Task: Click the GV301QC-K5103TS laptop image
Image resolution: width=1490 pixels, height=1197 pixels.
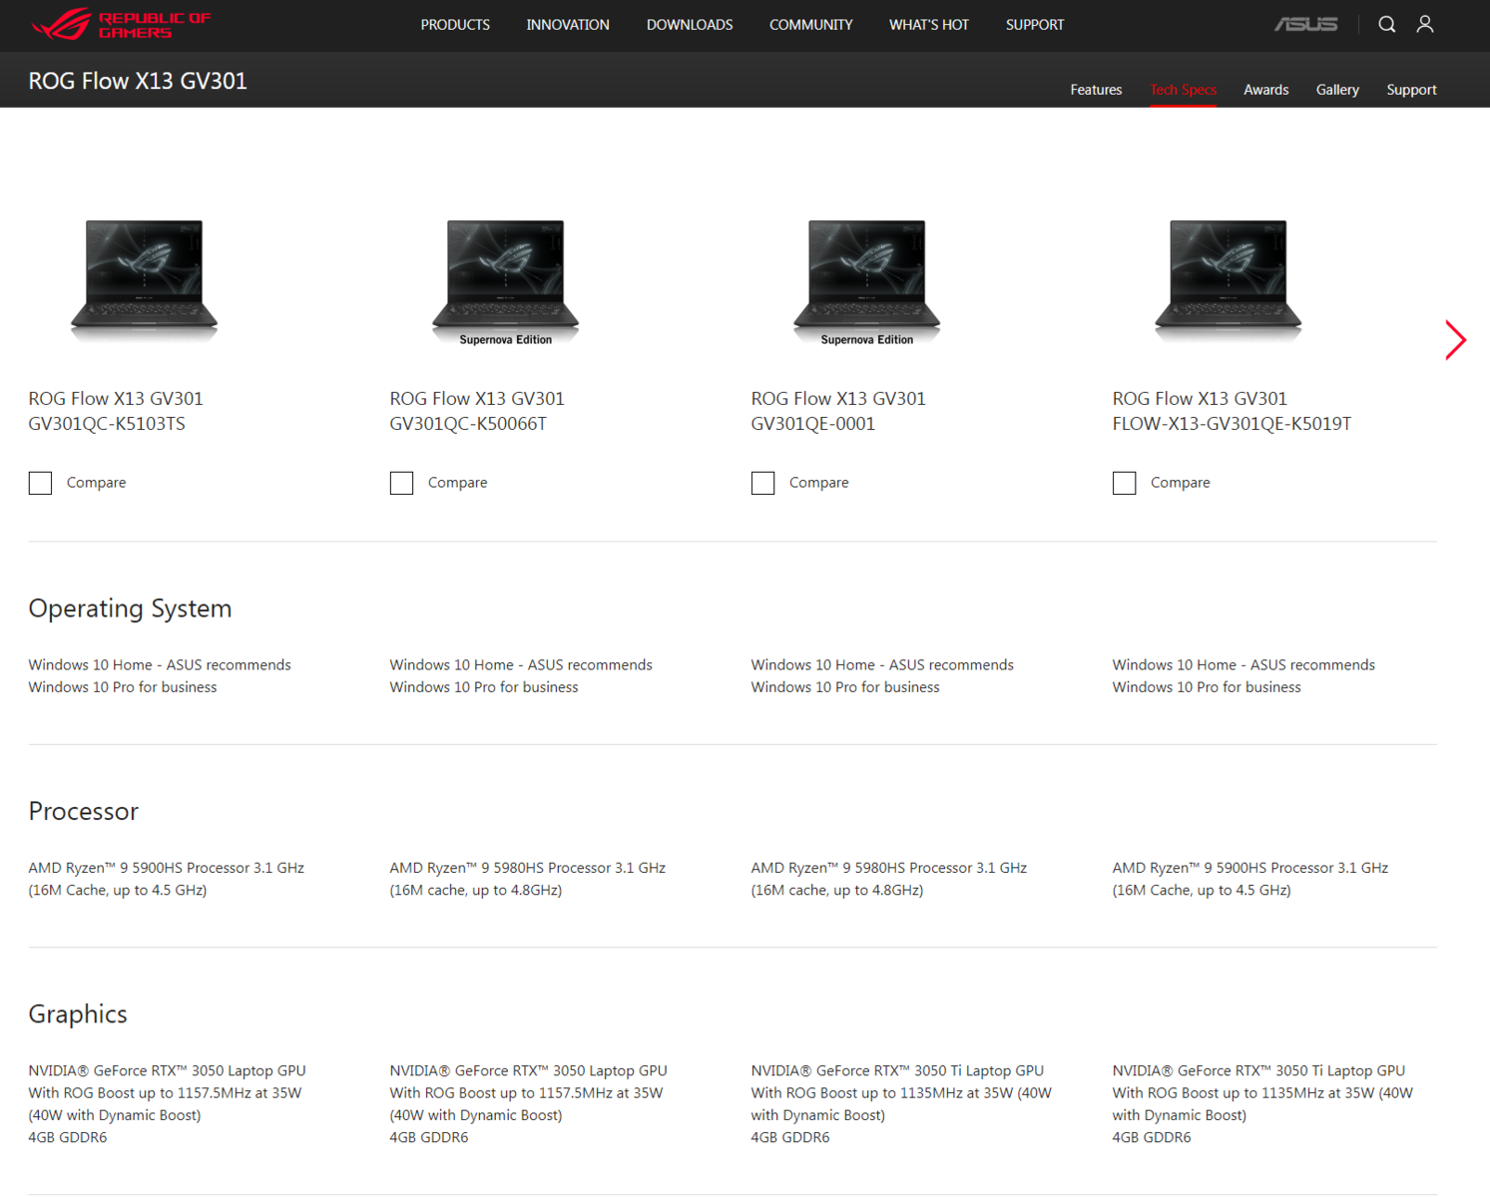Action: (x=145, y=277)
